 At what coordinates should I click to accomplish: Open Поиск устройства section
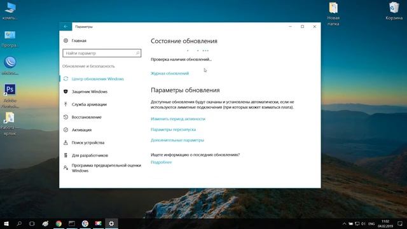pos(88,142)
